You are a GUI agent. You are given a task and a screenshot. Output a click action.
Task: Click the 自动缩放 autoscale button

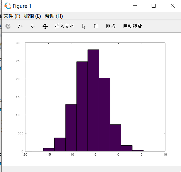[x=133, y=26]
